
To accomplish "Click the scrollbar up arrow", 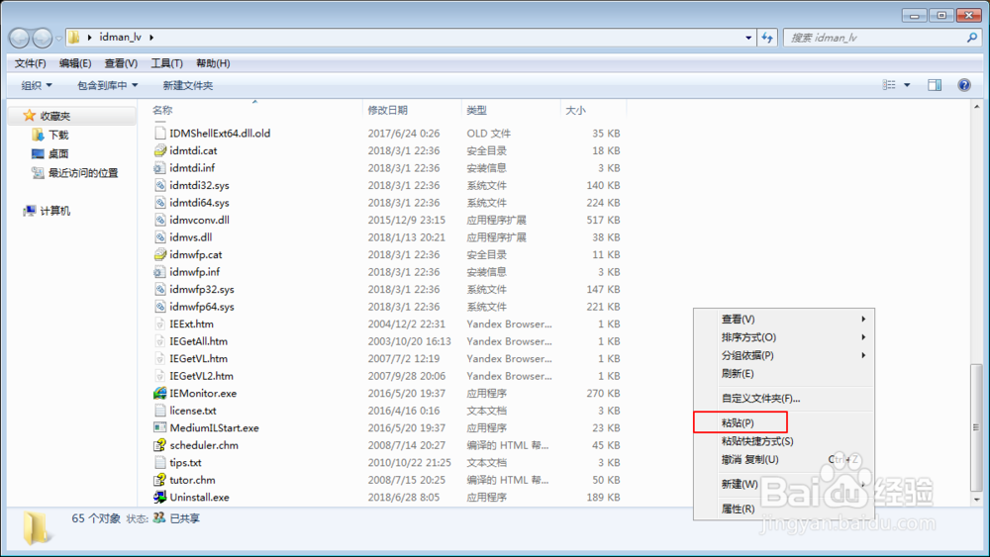I will pyautogui.click(x=976, y=107).
